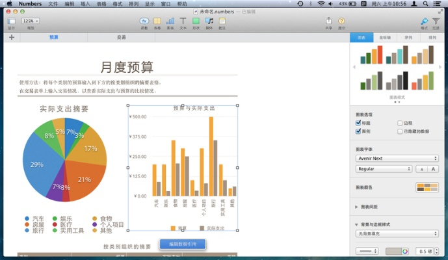Enable the 边框 checkbox
This screenshot has height=260, width=448.
pyautogui.click(x=400, y=122)
